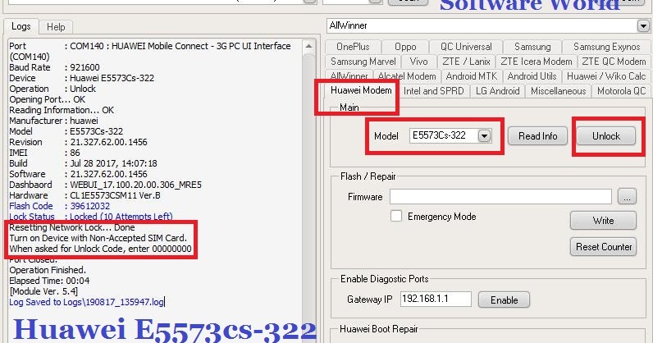Select the Samsung tab
Image resolution: width=653 pixels, height=343 pixels.
(x=532, y=47)
